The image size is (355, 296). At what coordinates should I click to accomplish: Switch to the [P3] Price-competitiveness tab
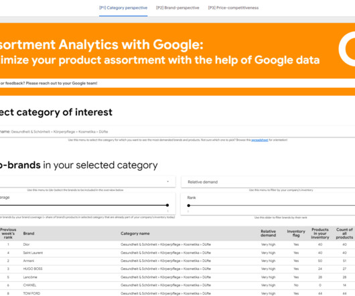233,8
